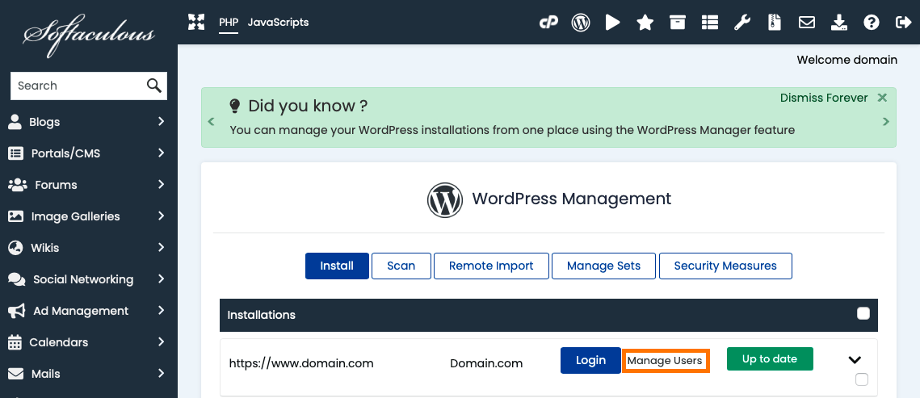Click the blue Login button
The width and height of the screenshot is (920, 398).
pos(590,361)
